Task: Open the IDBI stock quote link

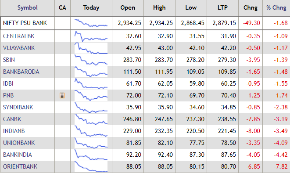Action: (8, 83)
